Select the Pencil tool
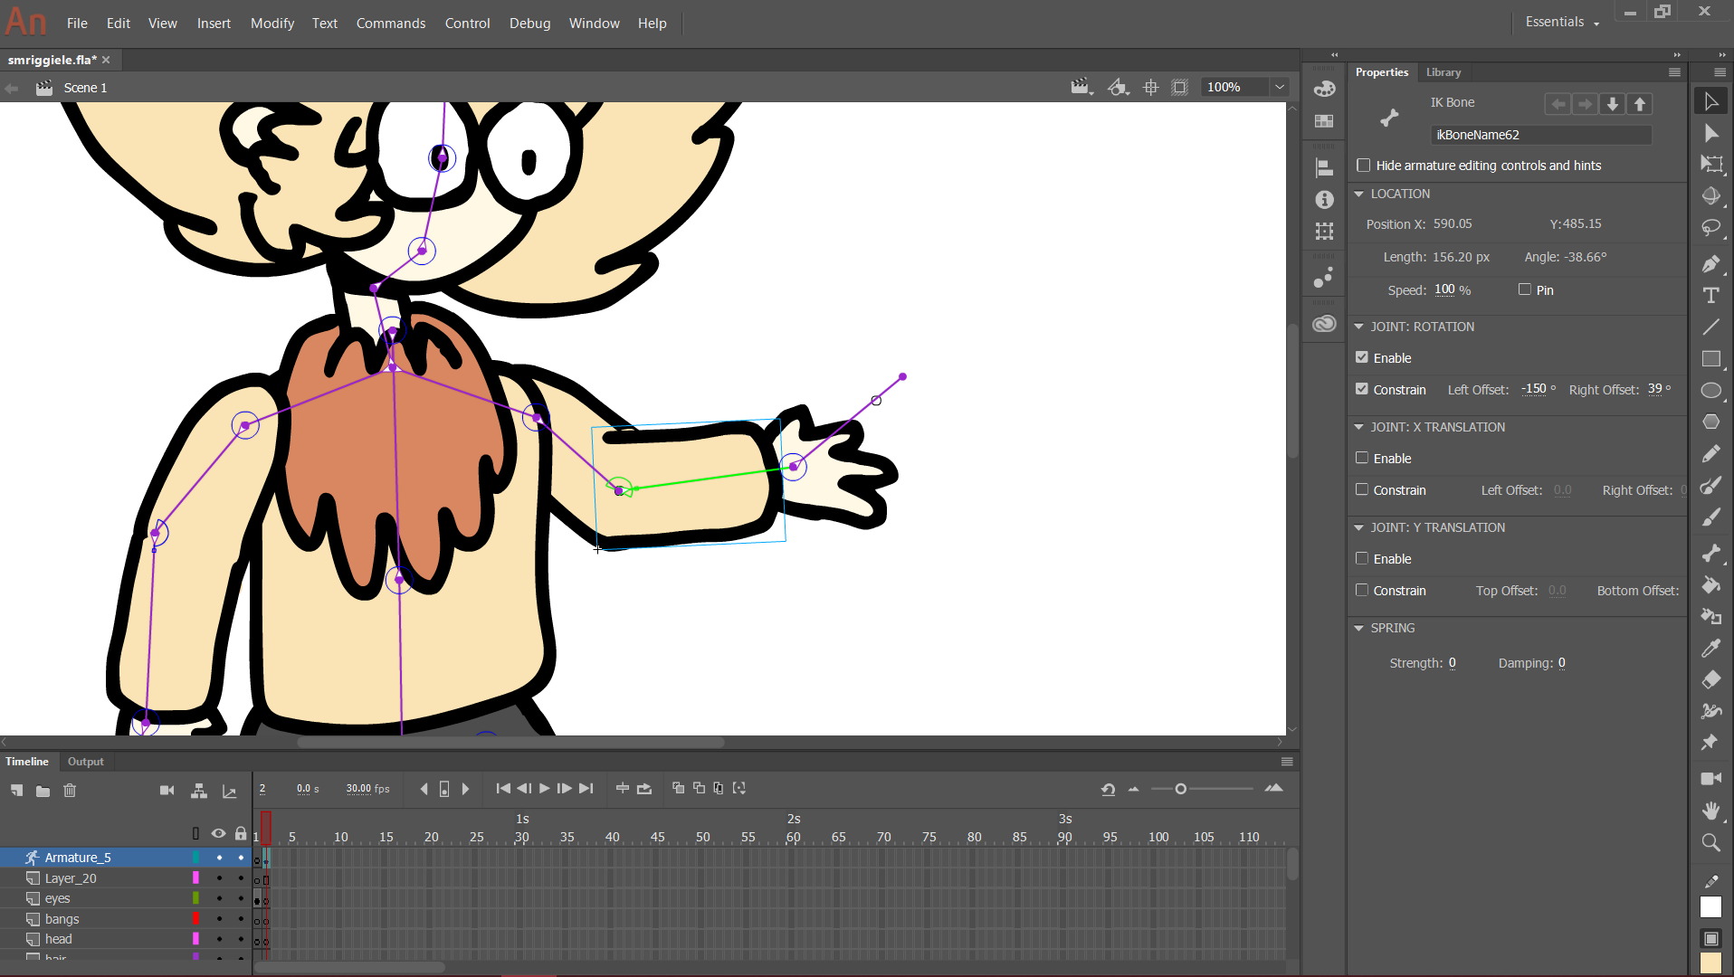The image size is (1734, 977). [1710, 454]
